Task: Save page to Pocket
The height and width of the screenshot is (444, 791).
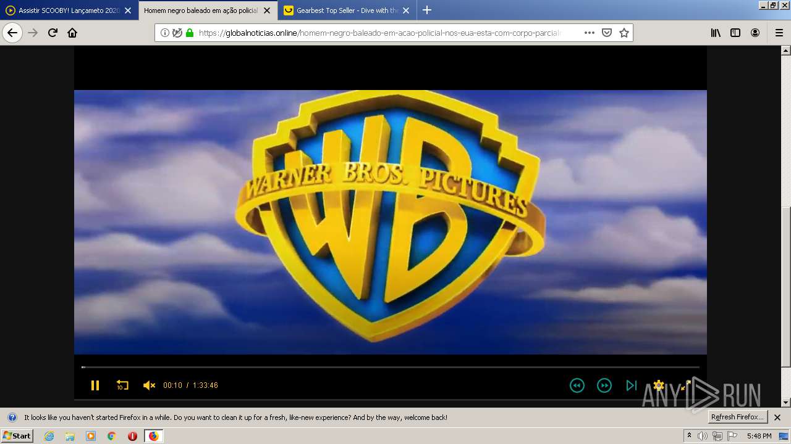Action: click(x=607, y=33)
